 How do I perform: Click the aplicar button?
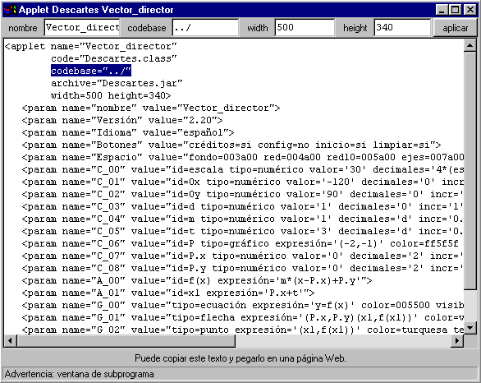coord(456,28)
